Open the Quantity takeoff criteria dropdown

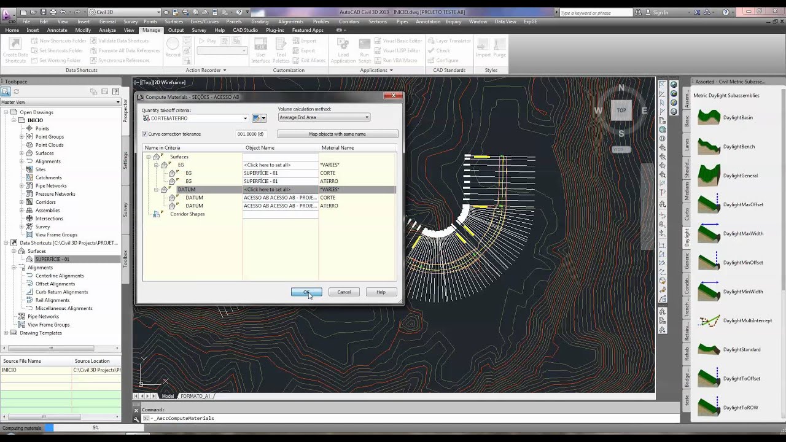pyautogui.click(x=245, y=118)
